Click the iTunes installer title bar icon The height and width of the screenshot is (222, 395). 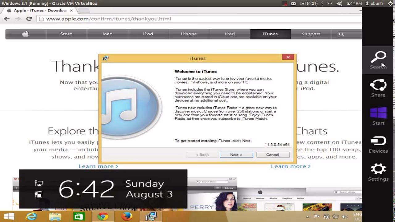[106, 58]
